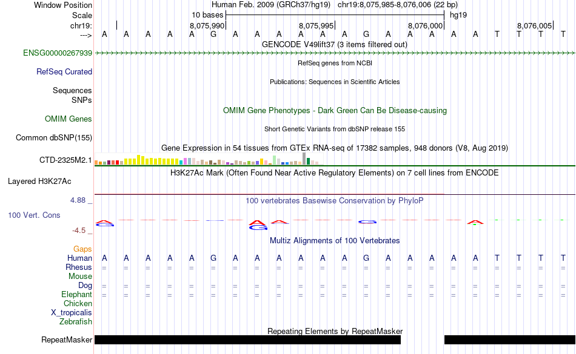Click 'Basewise Conservation by PhyloP' title

coord(335,201)
